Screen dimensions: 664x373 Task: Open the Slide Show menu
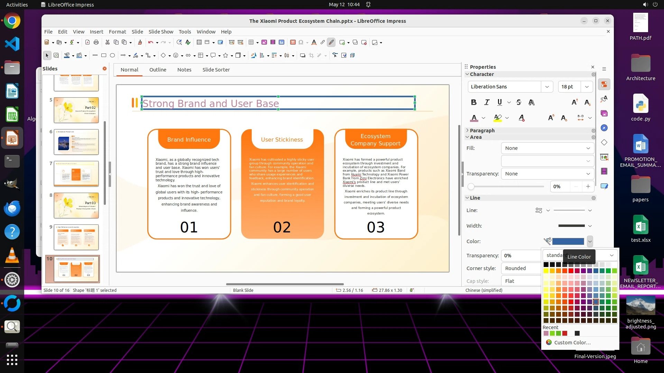161,32
